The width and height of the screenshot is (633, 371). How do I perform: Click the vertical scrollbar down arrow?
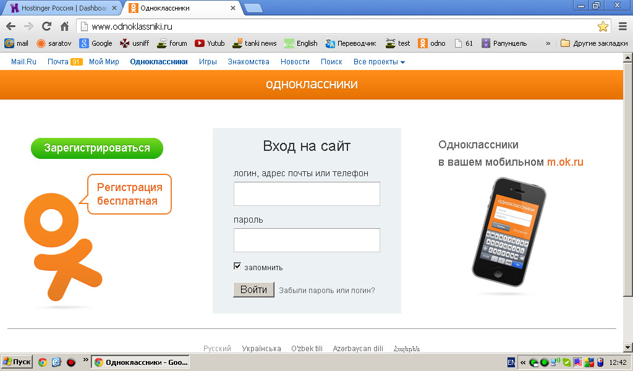[628, 347]
